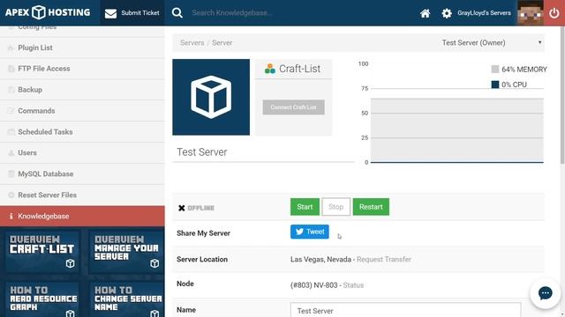Click the server Name input field

click(406, 310)
